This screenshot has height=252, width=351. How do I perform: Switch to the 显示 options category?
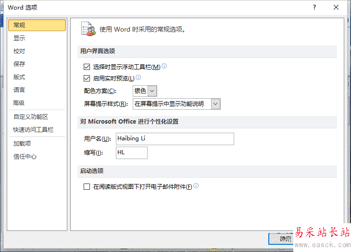click(x=19, y=38)
